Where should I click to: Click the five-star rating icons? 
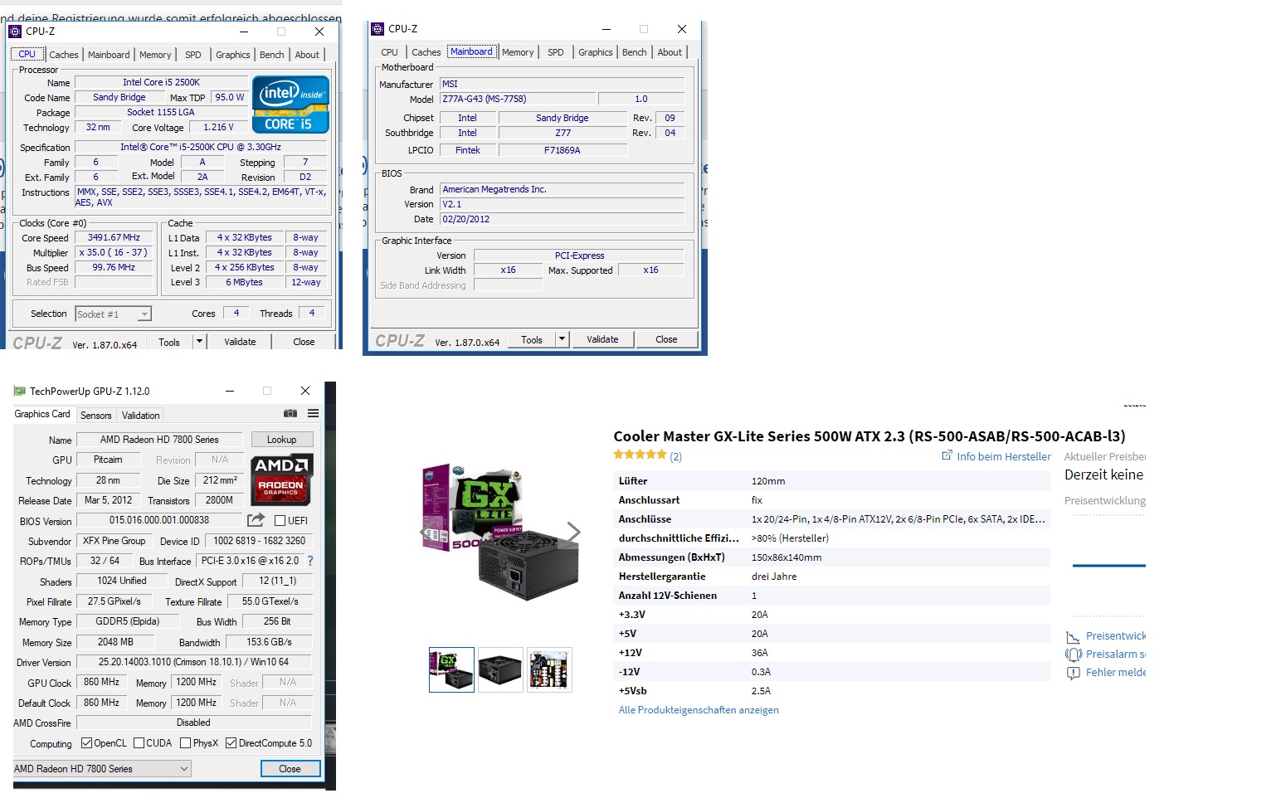(640, 455)
